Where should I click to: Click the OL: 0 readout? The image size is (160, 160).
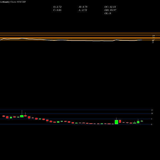[108, 13]
